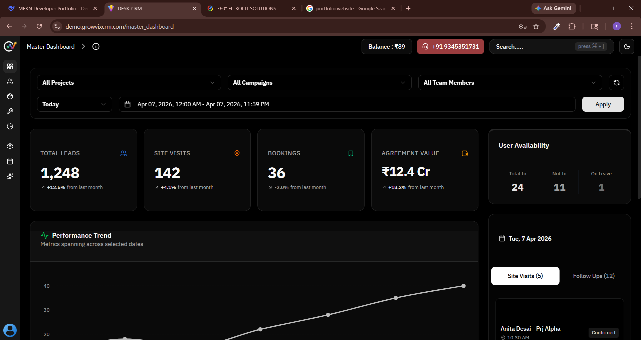This screenshot has height=340, width=641.
Task: Click the Balance ₹89 button
Action: (387, 47)
